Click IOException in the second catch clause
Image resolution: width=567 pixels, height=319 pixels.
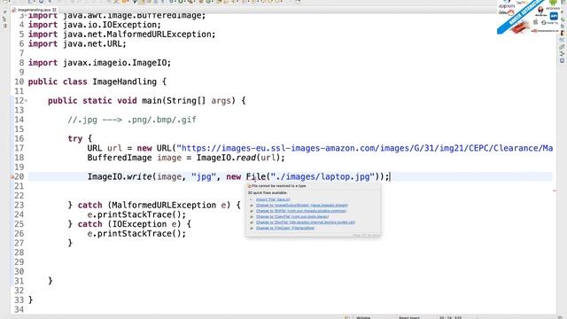click(142, 224)
